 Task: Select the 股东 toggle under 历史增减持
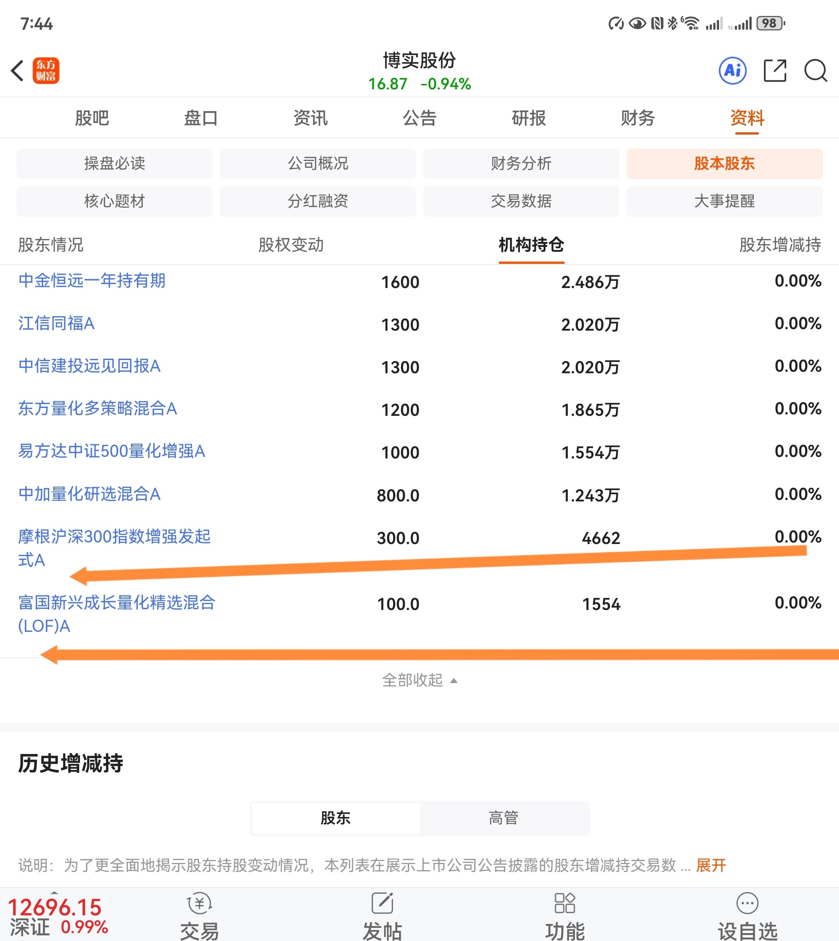336,818
